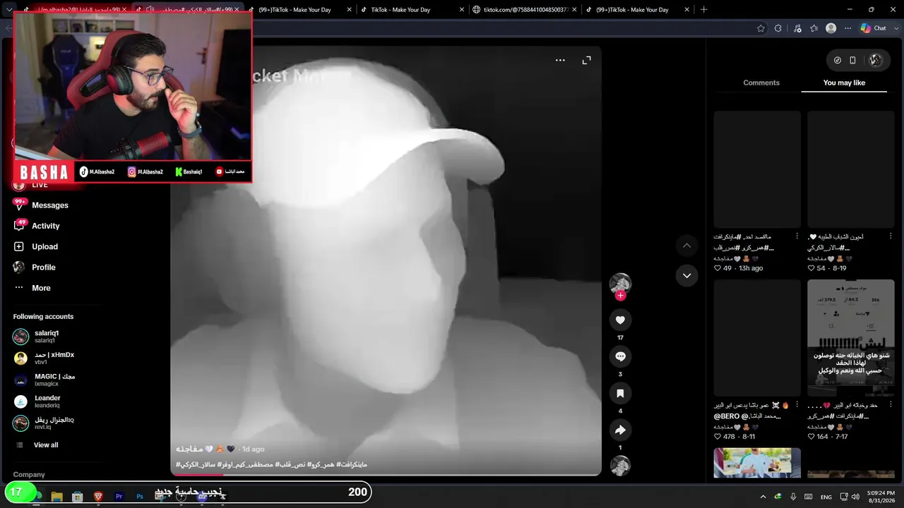Open the Upload page link
The width and height of the screenshot is (904, 508).
pyautogui.click(x=44, y=246)
